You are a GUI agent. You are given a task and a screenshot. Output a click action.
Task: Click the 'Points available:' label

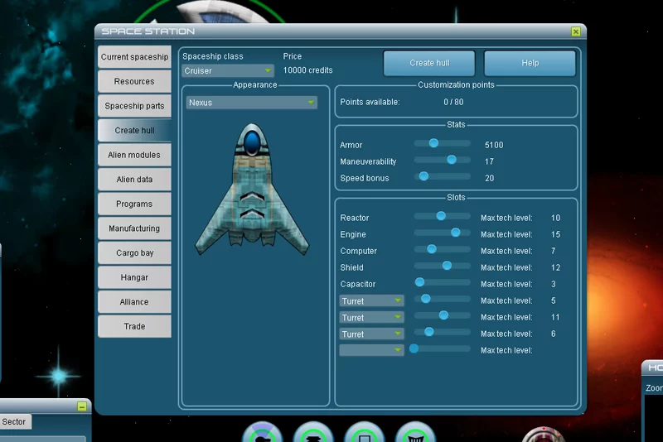pos(370,102)
